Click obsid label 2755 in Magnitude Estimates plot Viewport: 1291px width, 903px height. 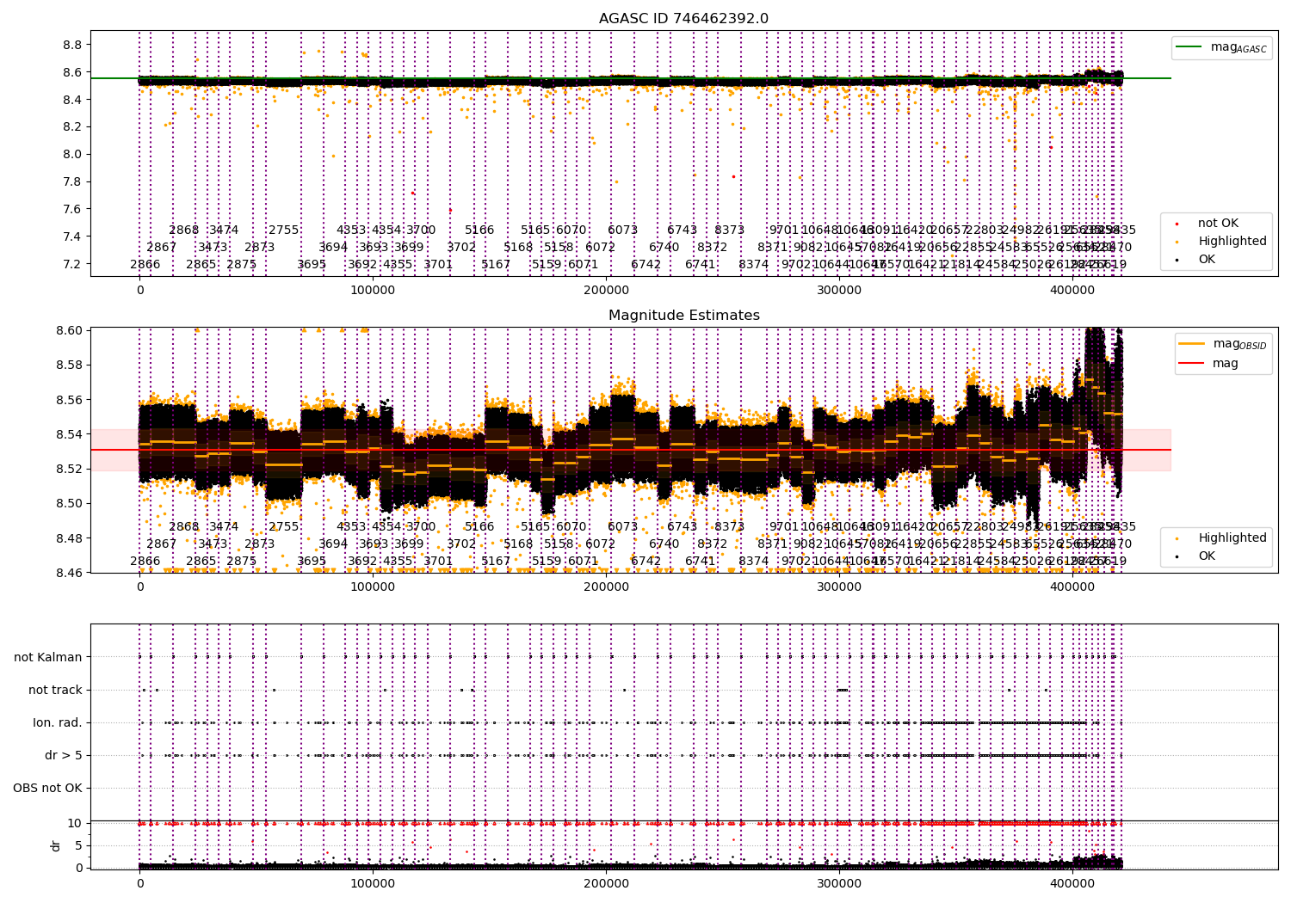pyautogui.click(x=284, y=526)
